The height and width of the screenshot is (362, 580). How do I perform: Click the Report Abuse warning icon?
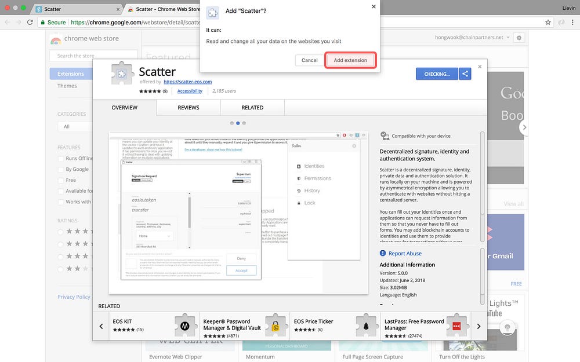point(382,253)
